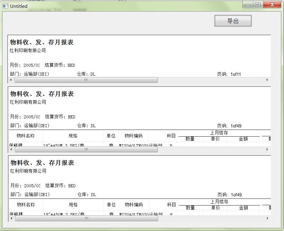Click company name 红利印刷有限公司 in third panel
This screenshot has width=284, height=231.
[x=29, y=171]
